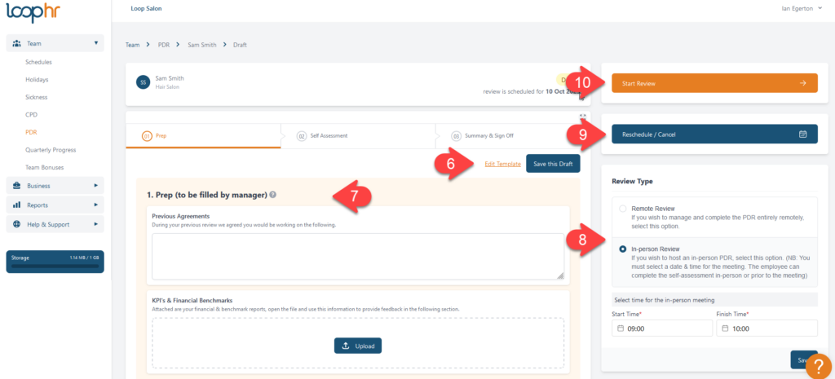
Task: Open Team Bonuses in the sidebar
Action: pyautogui.click(x=44, y=168)
